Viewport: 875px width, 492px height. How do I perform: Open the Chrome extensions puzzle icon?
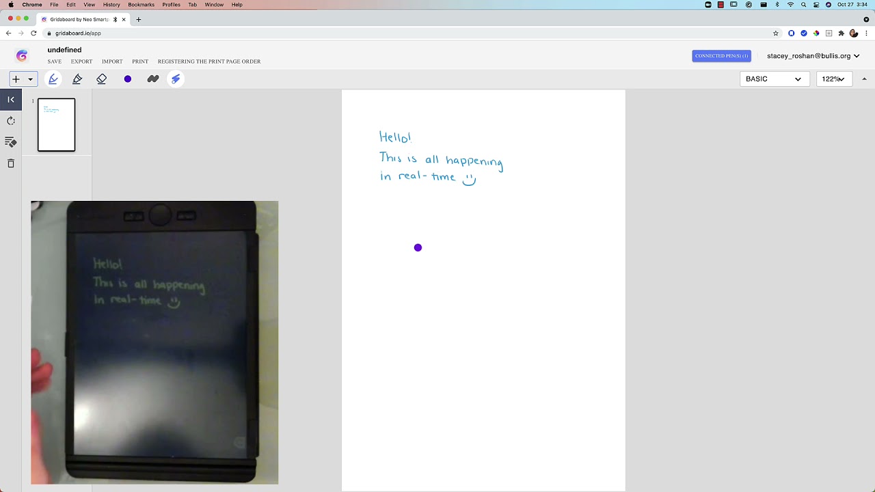point(842,33)
